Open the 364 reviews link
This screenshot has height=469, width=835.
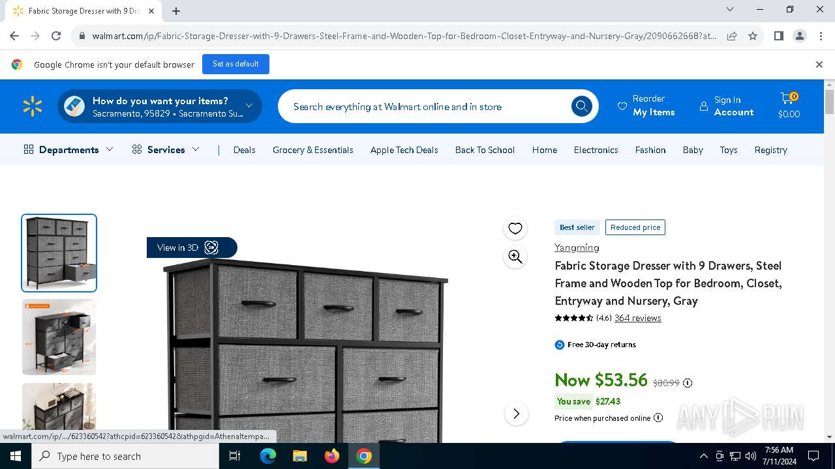click(x=638, y=318)
